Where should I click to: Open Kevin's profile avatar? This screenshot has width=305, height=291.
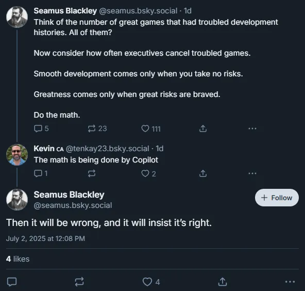pyautogui.click(x=17, y=155)
